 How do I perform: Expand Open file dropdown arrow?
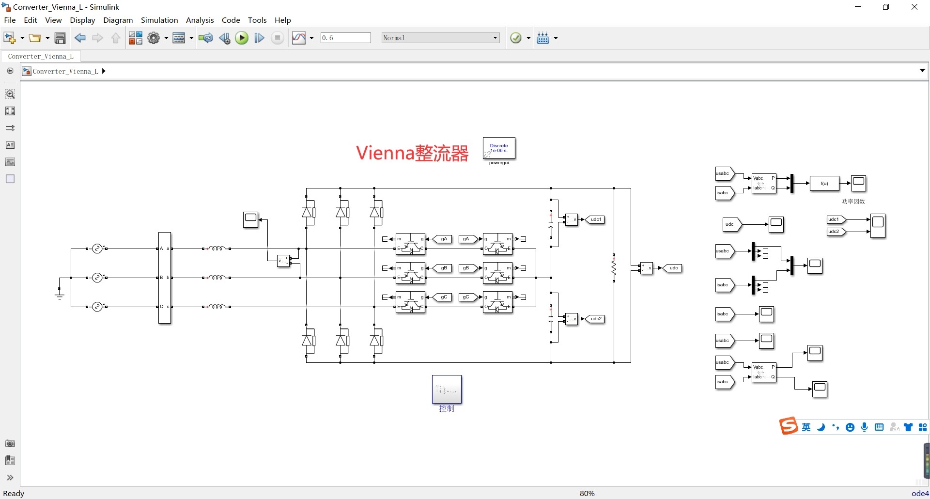pyautogui.click(x=47, y=38)
